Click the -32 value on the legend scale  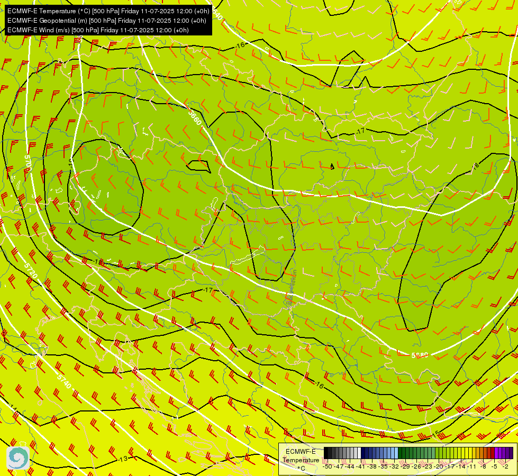(x=394, y=466)
